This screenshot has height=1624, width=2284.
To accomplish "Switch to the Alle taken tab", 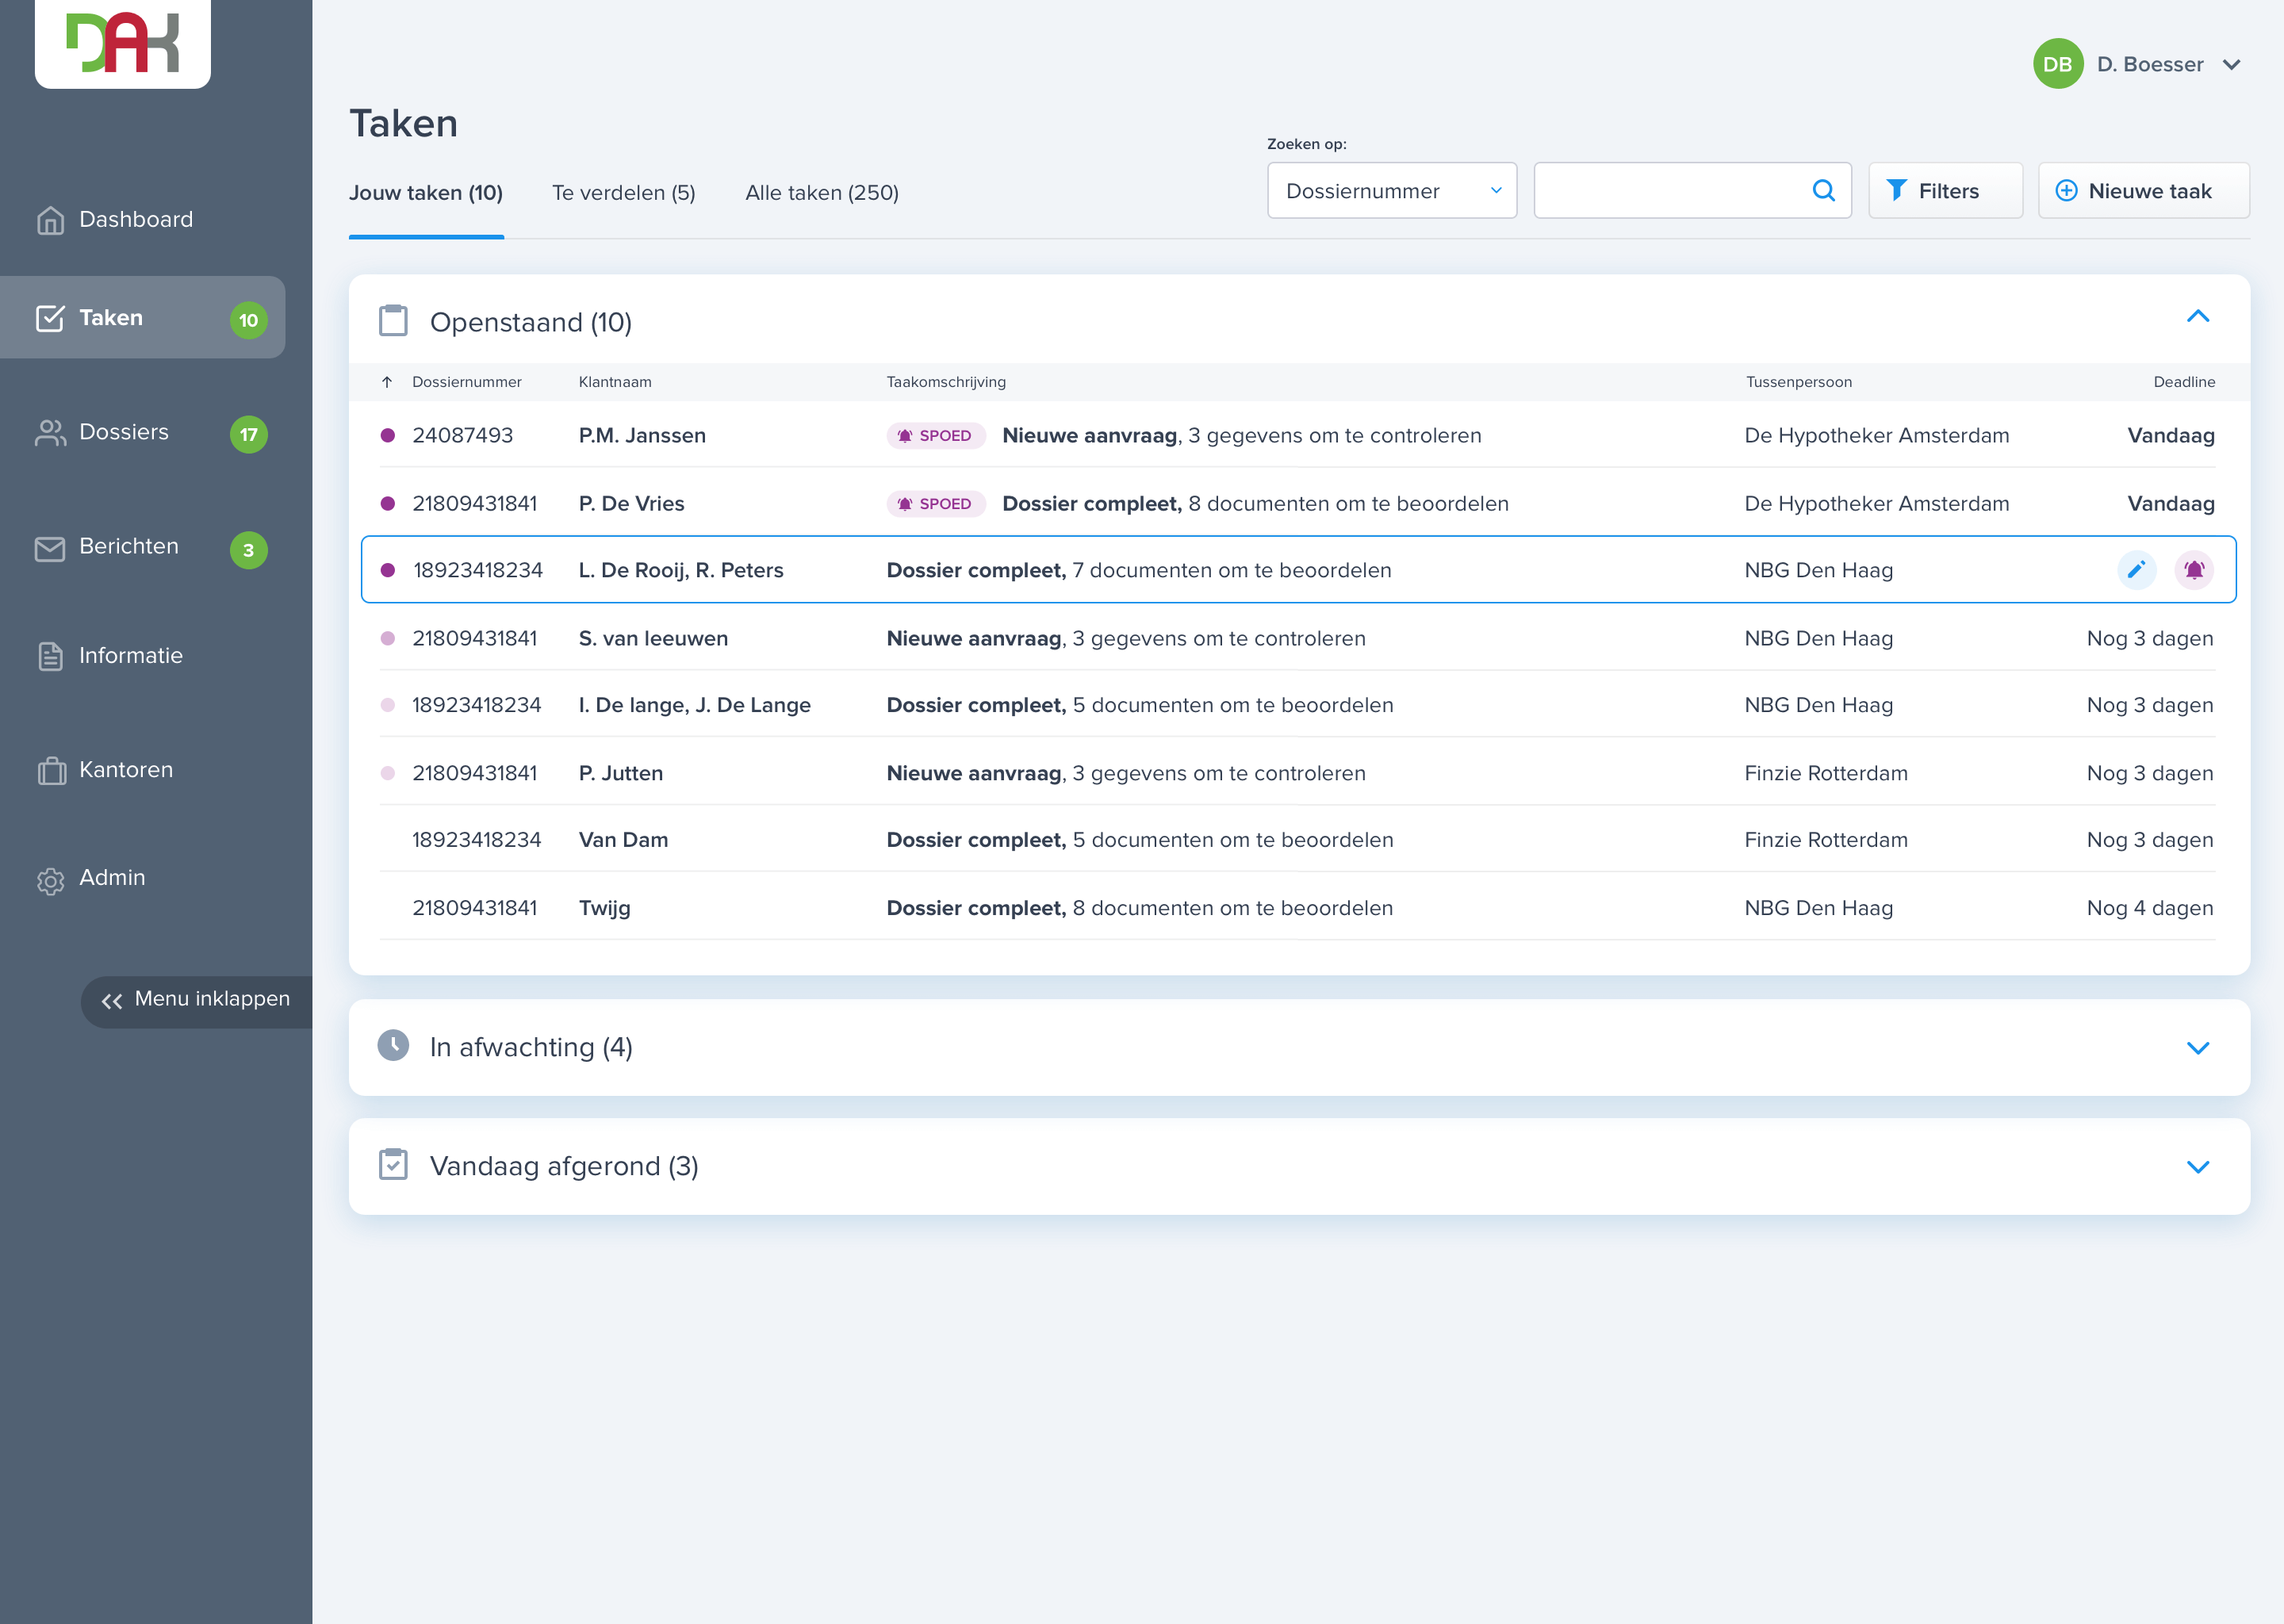I will [821, 193].
